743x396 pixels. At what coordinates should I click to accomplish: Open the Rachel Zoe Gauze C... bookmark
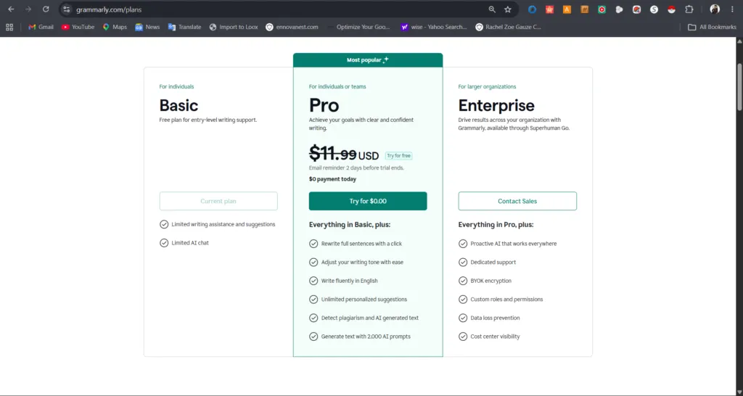point(508,27)
